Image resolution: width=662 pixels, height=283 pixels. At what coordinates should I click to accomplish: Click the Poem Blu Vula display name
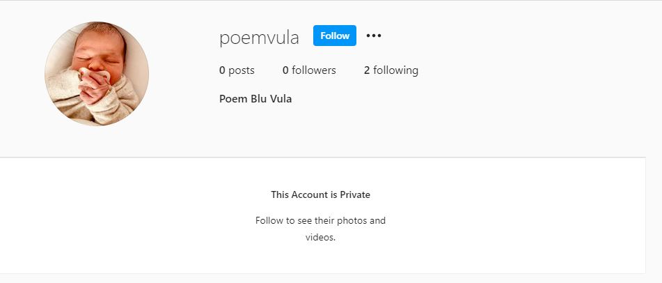[255, 99]
